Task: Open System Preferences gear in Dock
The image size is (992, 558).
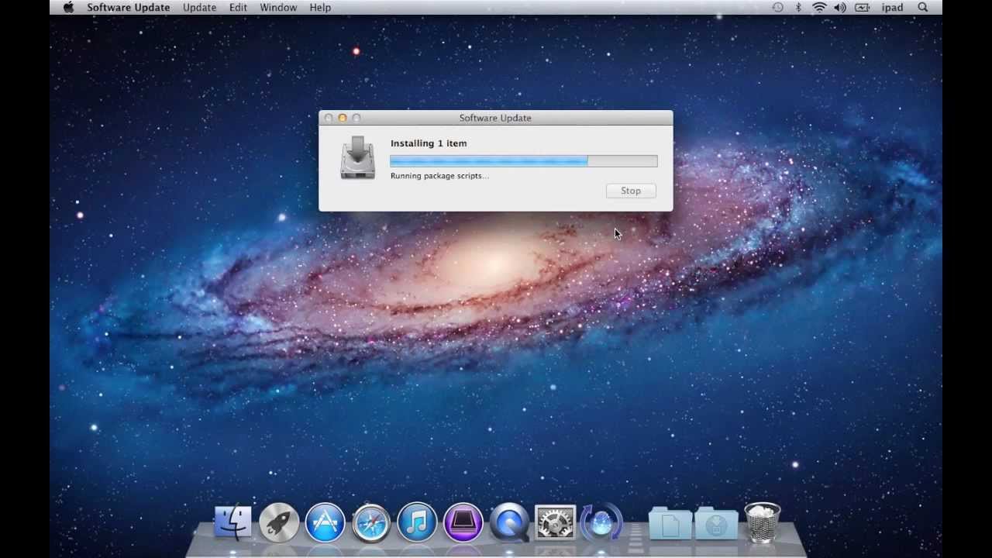Action: (x=556, y=522)
